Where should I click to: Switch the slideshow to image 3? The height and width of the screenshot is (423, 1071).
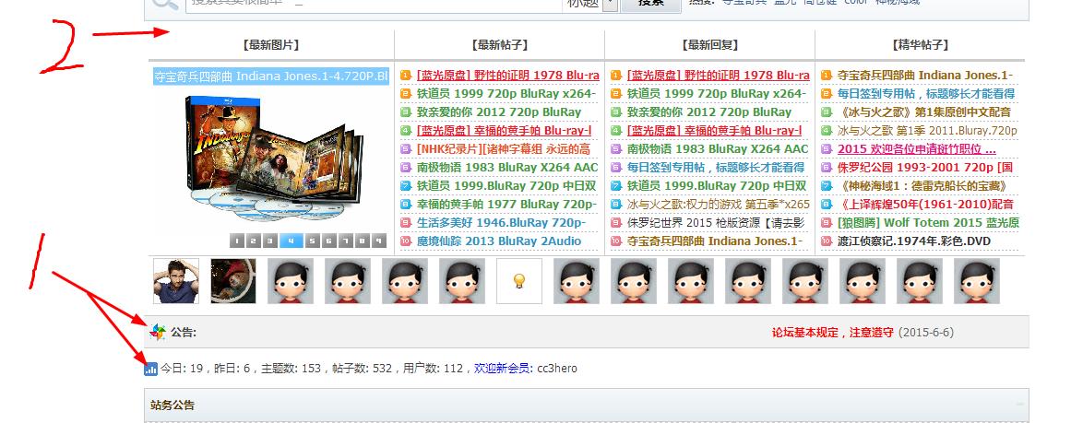(x=270, y=241)
